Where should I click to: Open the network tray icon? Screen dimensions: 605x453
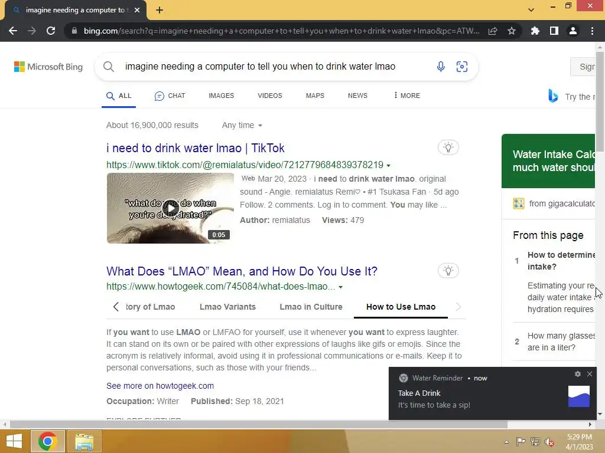tap(535, 441)
